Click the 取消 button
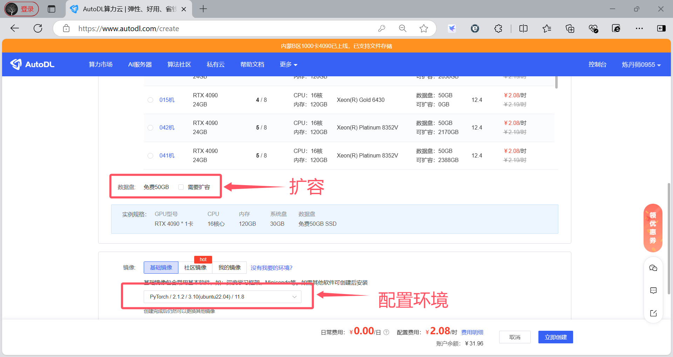This screenshot has height=357, width=673. (x=515, y=337)
